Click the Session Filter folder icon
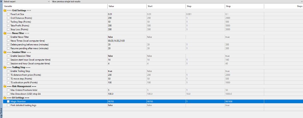Screen dimensions: 303x118 pos(5,52)
